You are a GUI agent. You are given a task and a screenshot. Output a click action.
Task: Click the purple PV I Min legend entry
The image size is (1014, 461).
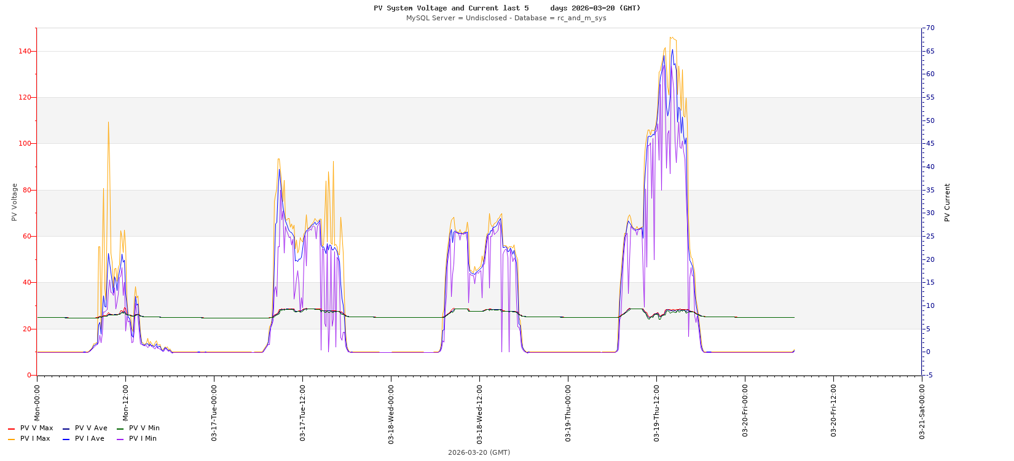(143, 439)
